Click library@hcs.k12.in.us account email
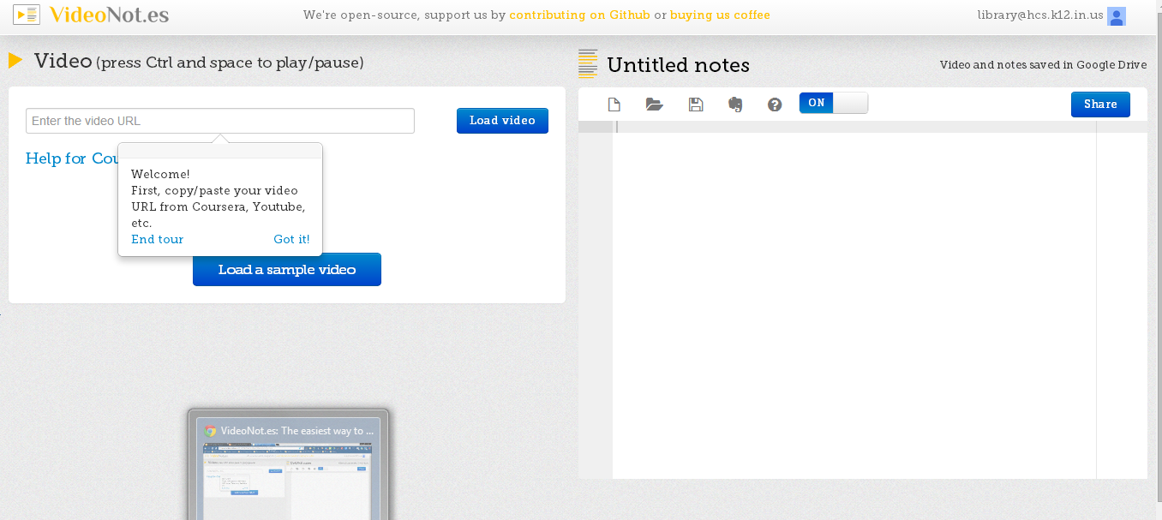Image resolution: width=1162 pixels, height=520 pixels. [1040, 15]
